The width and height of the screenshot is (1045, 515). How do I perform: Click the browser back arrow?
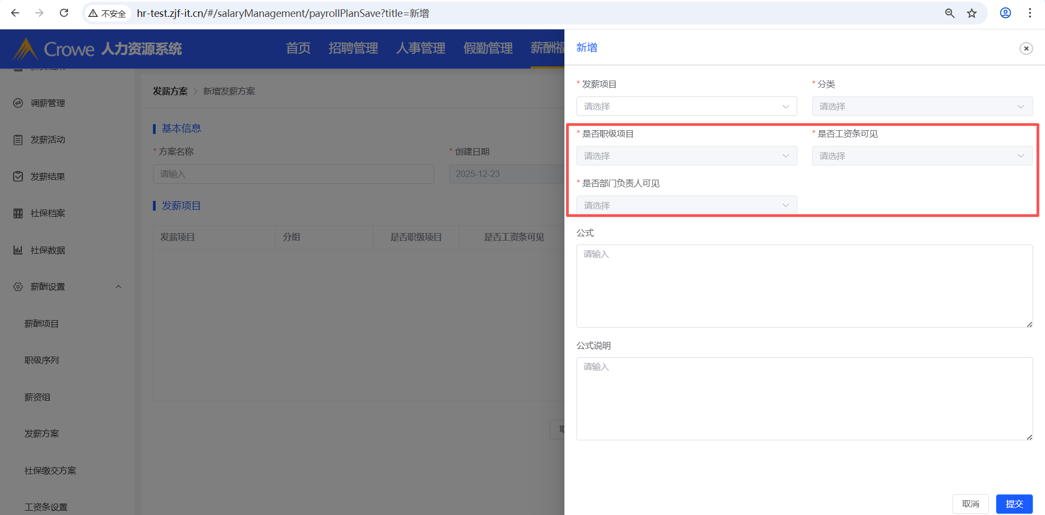(x=15, y=13)
